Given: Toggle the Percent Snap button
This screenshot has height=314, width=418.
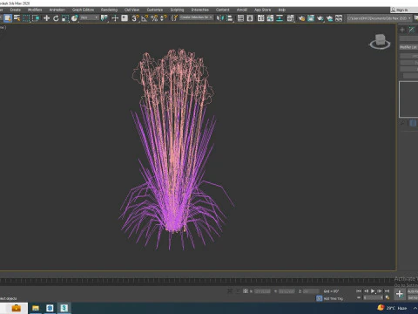Looking at the screenshot, I should pos(154,18).
